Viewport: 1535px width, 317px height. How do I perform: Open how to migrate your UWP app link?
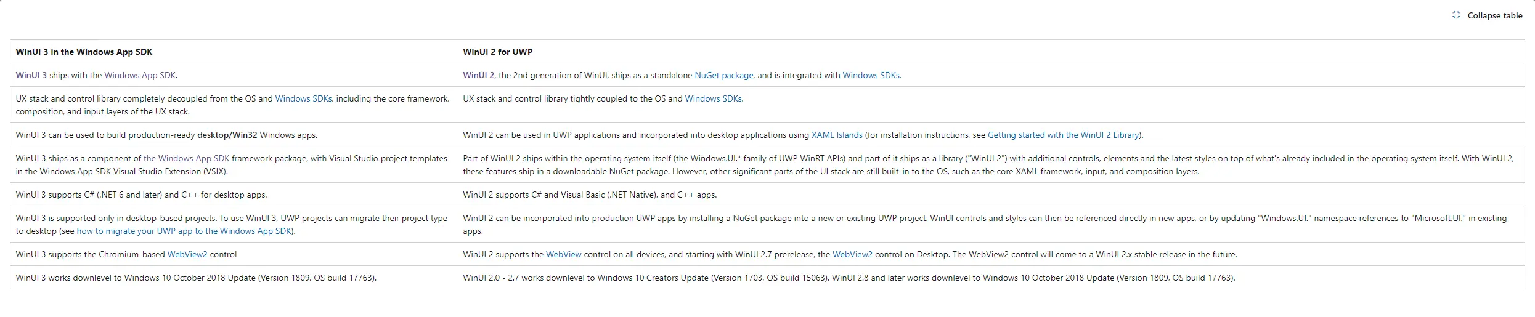click(x=185, y=231)
